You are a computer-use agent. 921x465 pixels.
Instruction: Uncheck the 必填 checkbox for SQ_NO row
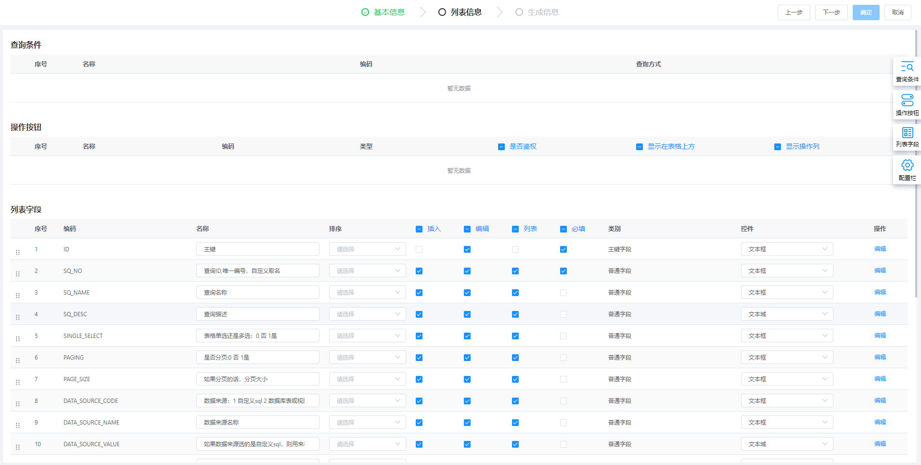pyautogui.click(x=563, y=271)
